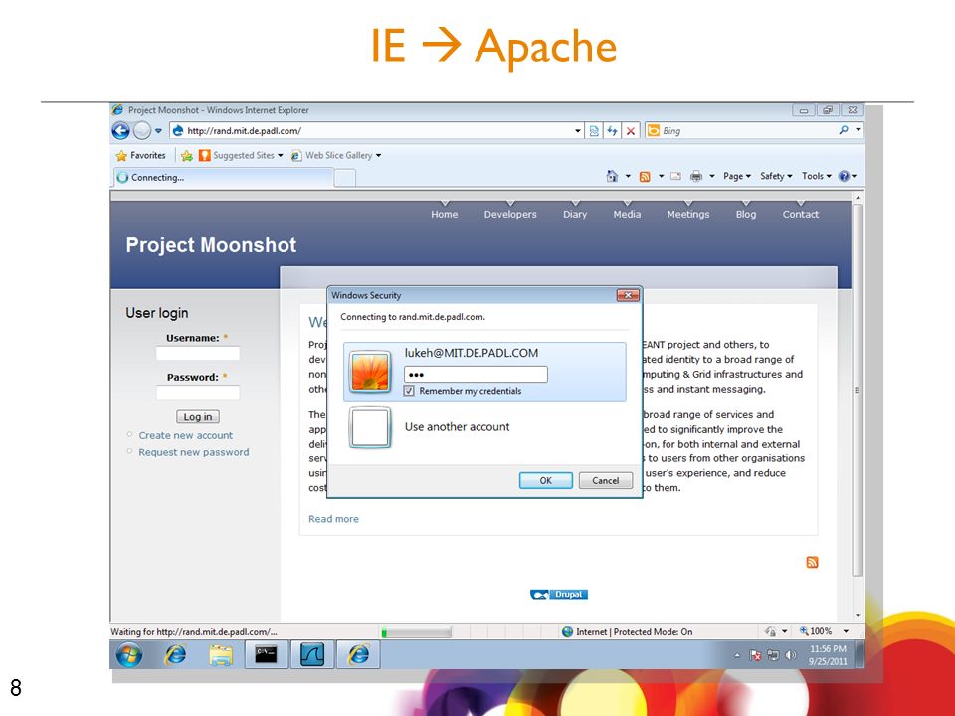Close the Windows Security dialog
The height and width of the screenshot is (716, 955).
[x=628, y=295]
